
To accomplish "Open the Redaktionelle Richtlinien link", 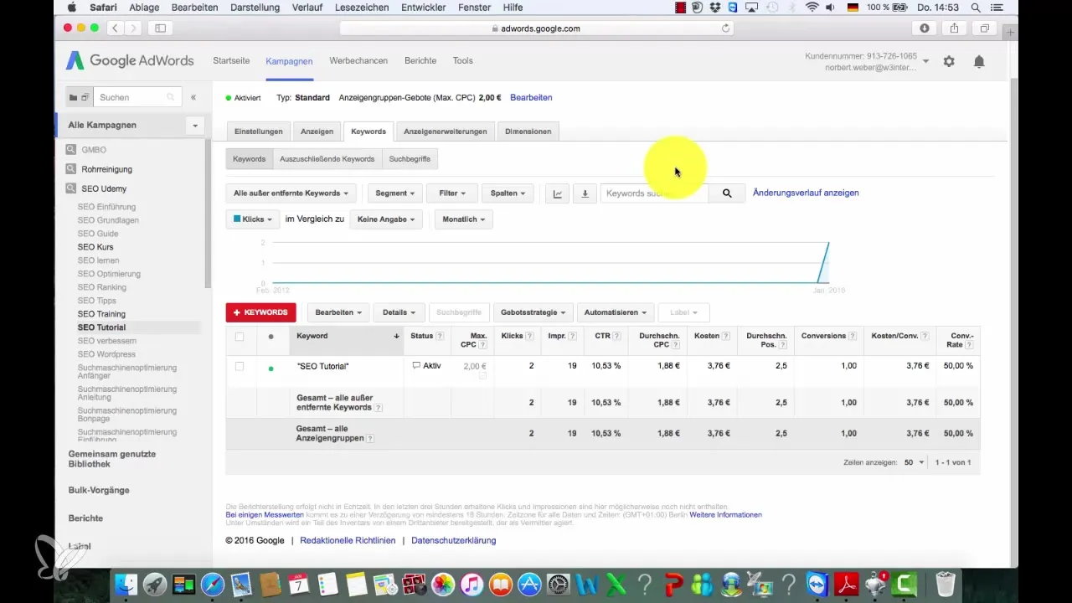I will [348, 540].
